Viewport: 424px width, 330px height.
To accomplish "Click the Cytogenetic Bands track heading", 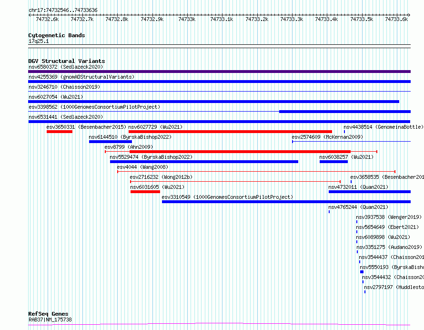I will click(57, 35).
